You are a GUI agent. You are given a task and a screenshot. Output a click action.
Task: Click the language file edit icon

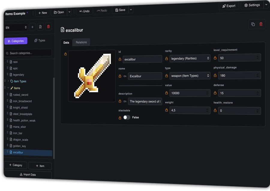click(x=40, y=27)
